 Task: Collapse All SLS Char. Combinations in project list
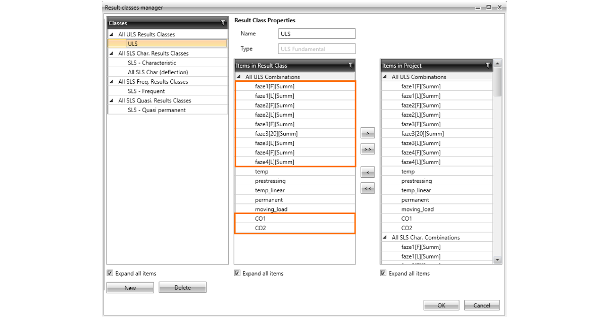(x=385, y=237)
